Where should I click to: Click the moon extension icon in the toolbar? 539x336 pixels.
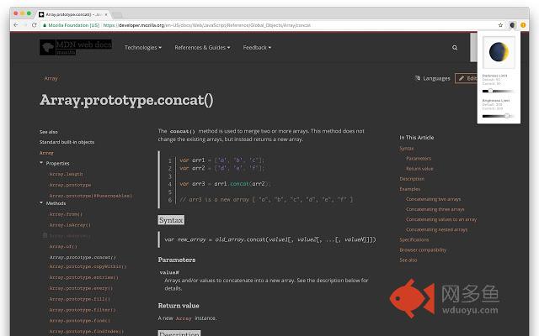pyautogui.click(x=512, y=25)
